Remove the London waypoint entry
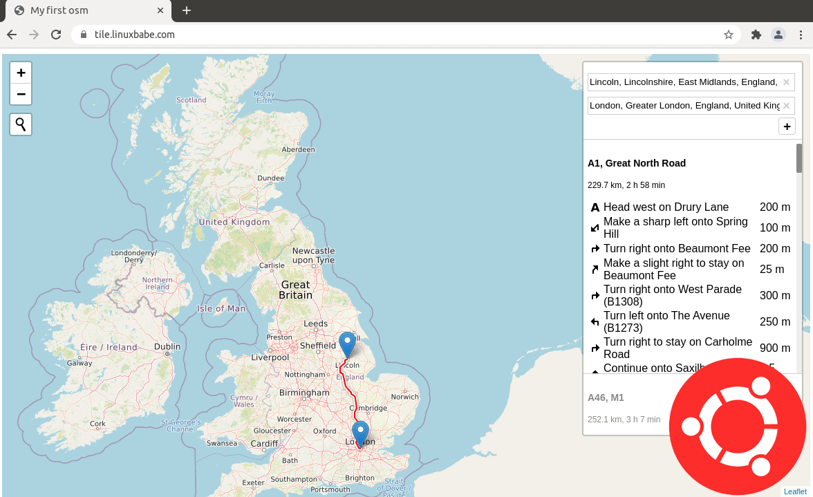This screenshot has width=813, height=497. click(786, 106)
